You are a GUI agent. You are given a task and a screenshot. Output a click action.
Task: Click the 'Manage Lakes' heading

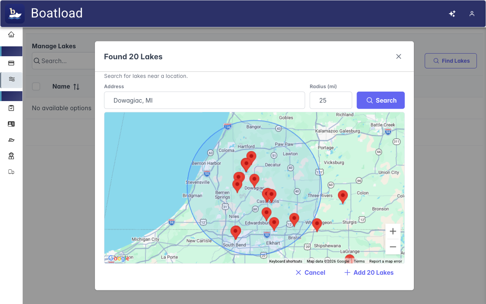pyautogui.click(x=54, y=46)
